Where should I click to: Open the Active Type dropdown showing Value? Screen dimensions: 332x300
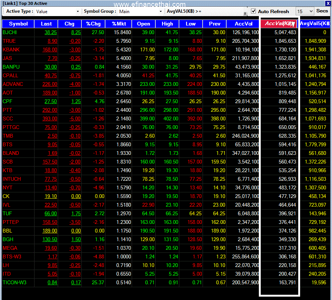click(57, 11)
